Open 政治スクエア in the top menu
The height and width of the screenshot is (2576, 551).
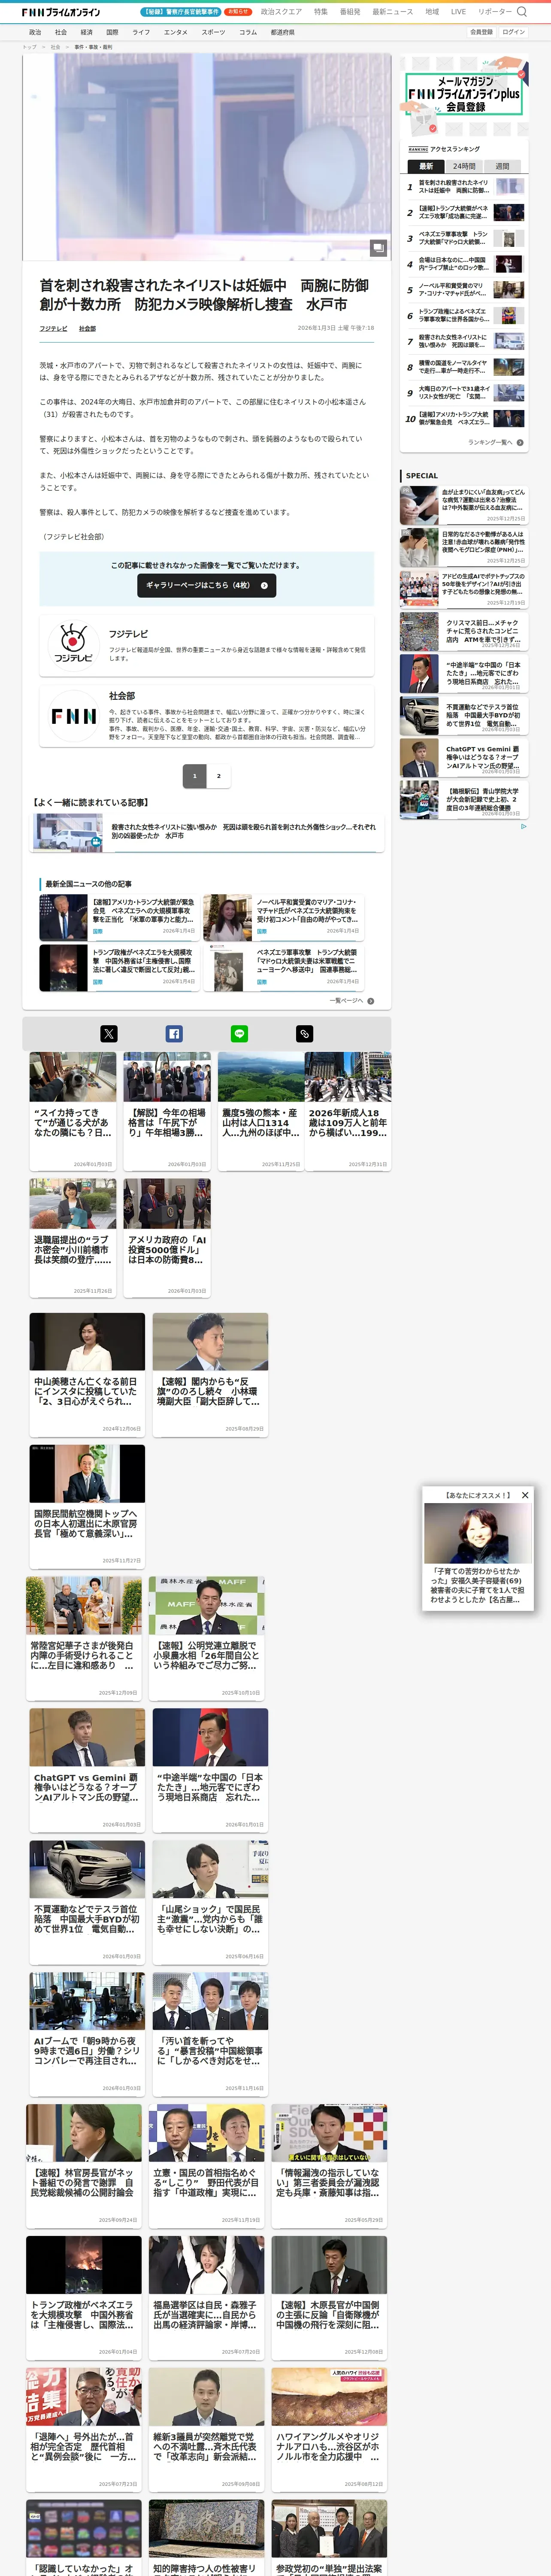[x=281, y=12]
